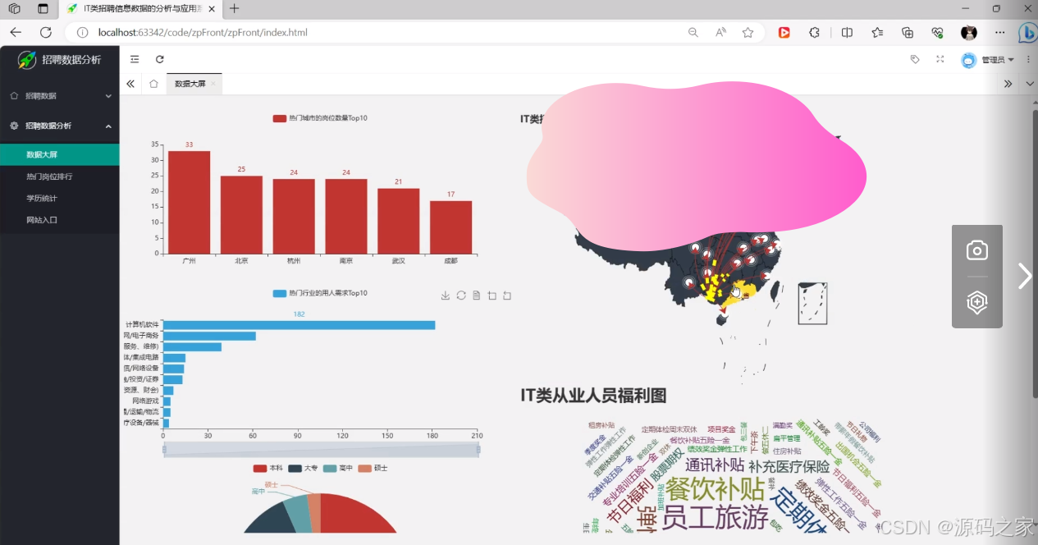Click the refresh/restore icon in the map chart toolbar

point(461,295)
